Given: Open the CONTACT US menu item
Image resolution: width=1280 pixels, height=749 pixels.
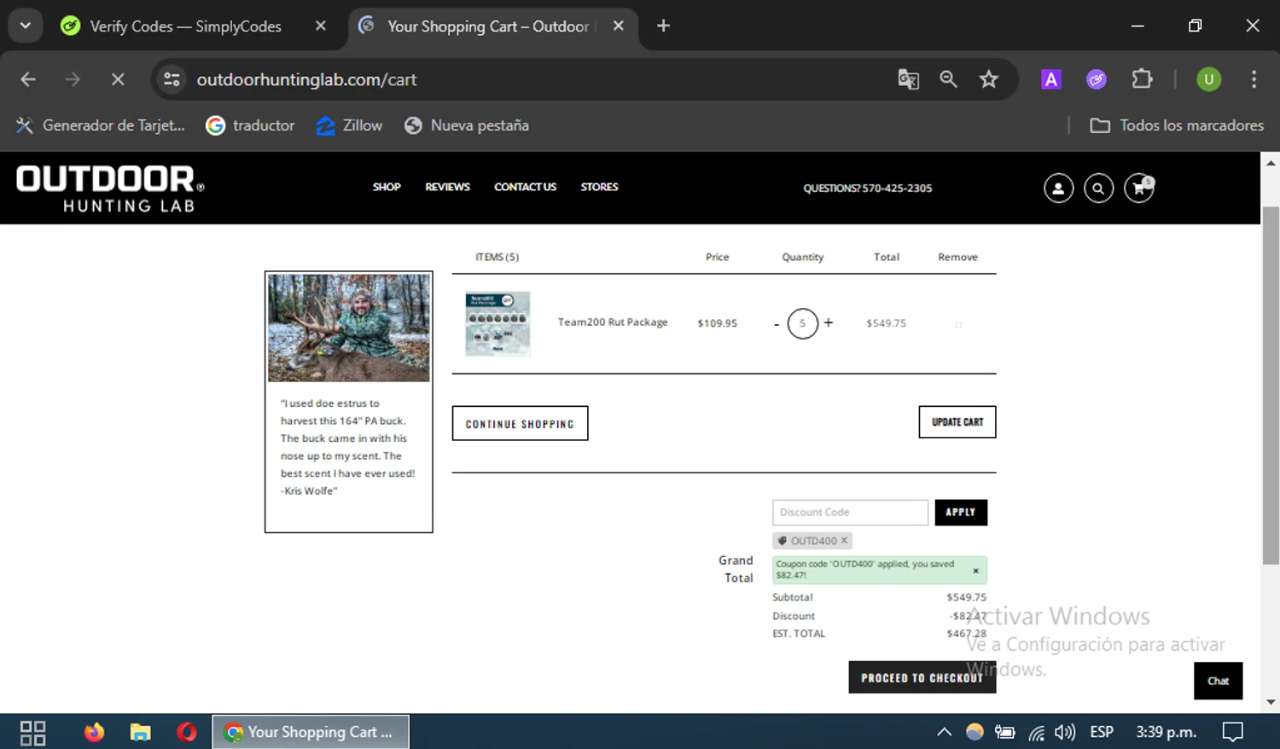Looking at the screenshot, I should pos(525,187).
